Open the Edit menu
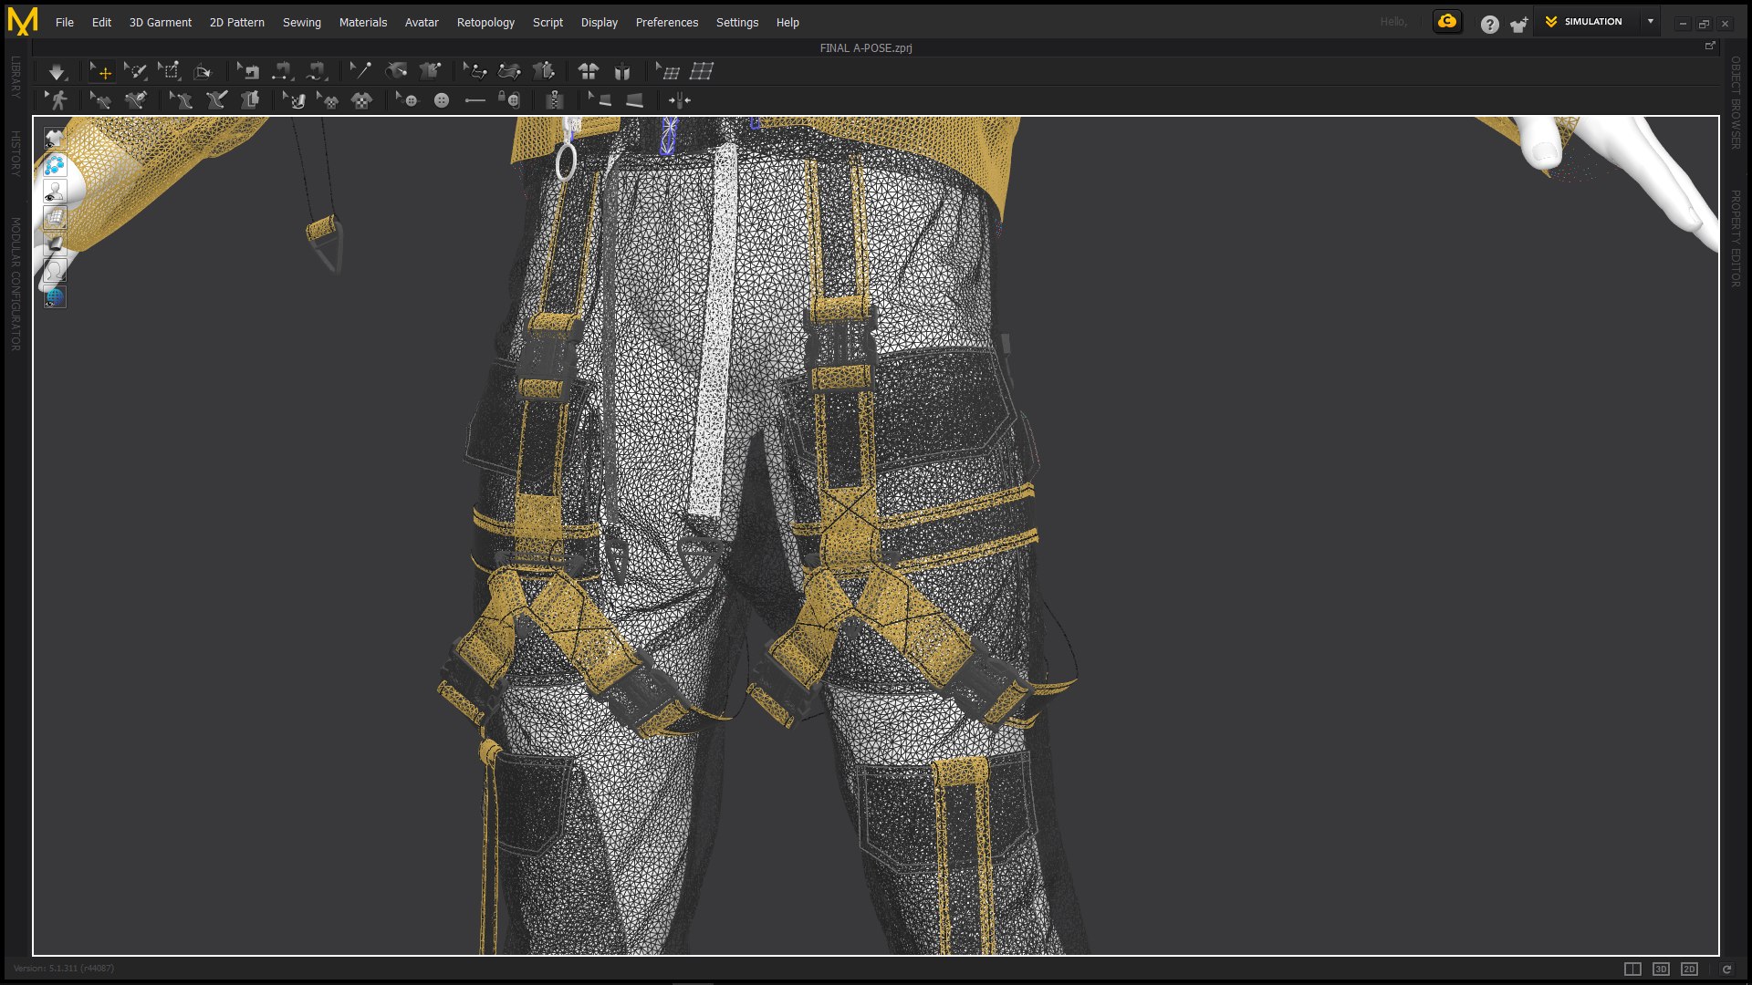The image size is (1752, 985). (x=101, y=22)
